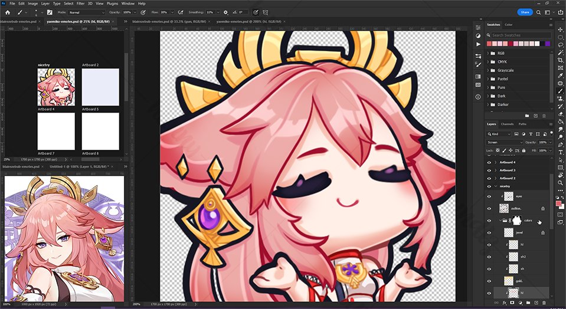Collapse the nicetry artboard group
The image size is (566, 309).
tap(496, 186)
